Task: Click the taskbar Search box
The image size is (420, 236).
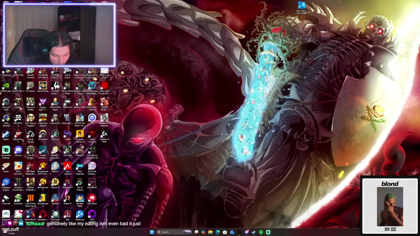Action: 174,232
